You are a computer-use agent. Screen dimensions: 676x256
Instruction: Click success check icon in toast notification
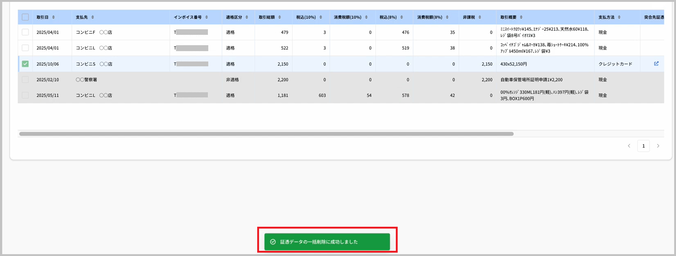(273, 242)
